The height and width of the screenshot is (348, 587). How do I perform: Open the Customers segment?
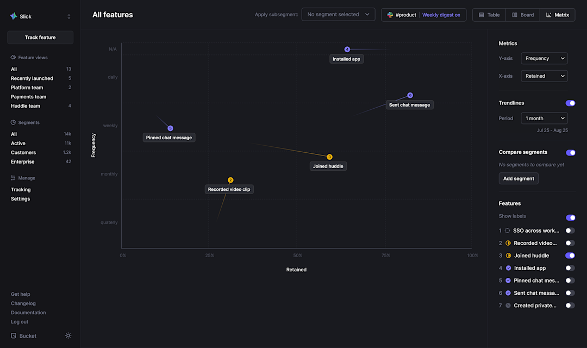point(23,152)
